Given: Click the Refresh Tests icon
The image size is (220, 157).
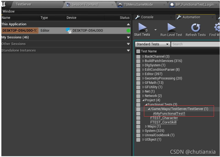Looking at the screenshot, I should 196,28.
